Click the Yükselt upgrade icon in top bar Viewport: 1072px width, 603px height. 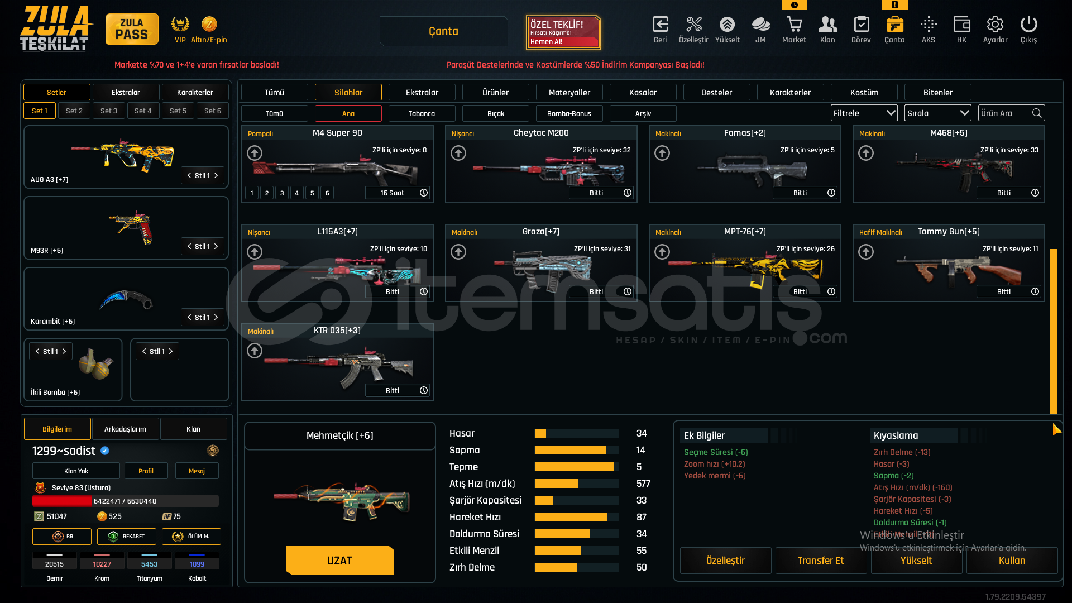click(x=727, y=25)
